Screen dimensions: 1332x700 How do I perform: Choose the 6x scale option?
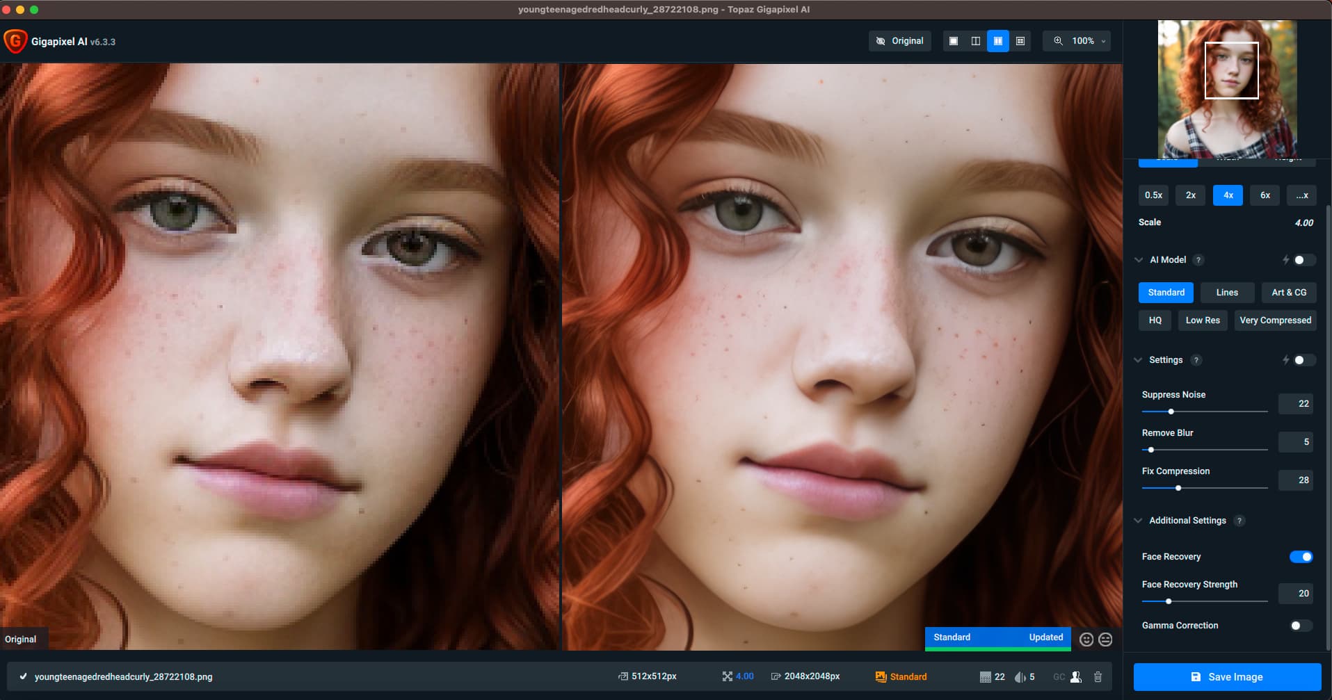point(1265,195)
